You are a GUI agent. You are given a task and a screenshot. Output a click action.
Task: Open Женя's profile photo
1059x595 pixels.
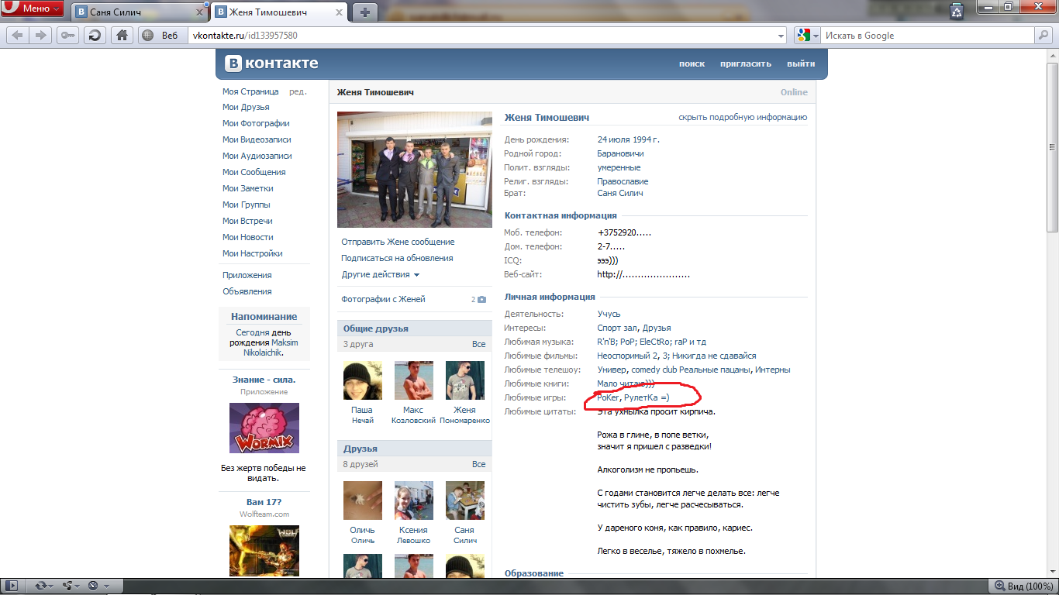coord(414,170)
